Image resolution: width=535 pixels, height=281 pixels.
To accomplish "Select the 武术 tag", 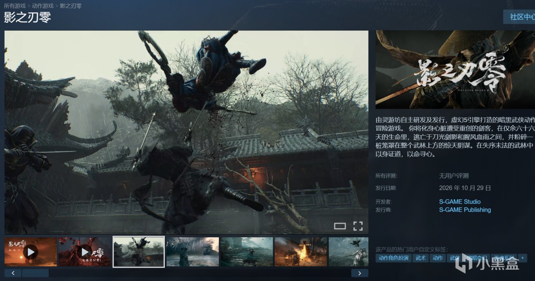I will 421,258.
